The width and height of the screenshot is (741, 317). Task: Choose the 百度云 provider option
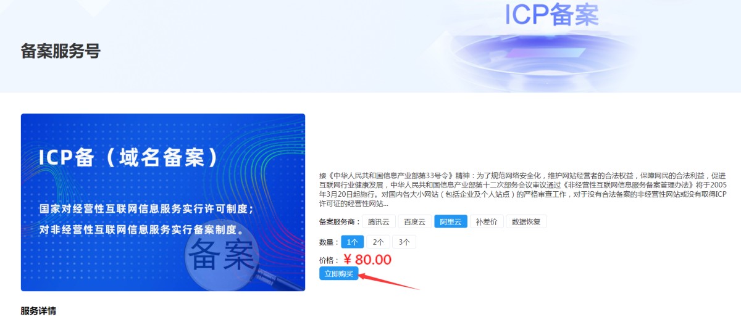coord(414,222)
